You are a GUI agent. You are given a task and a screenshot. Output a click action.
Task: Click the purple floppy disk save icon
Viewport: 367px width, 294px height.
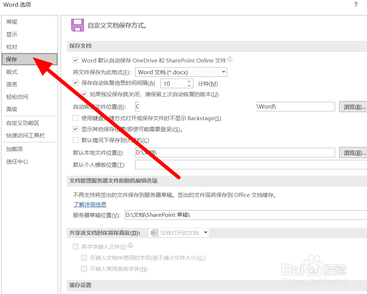77,25
